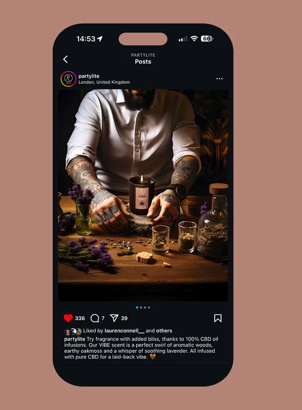This screenshot has height=410, width=302.
Task: Open partylite username in the caption
Action: [75, 339]
